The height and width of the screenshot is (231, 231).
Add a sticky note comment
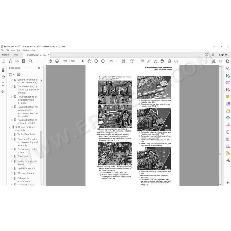tap(142, 61)
